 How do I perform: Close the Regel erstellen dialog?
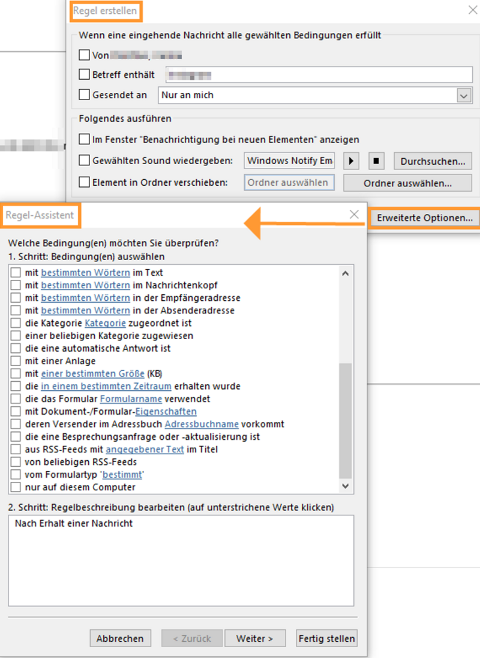[x=473, y=10]
